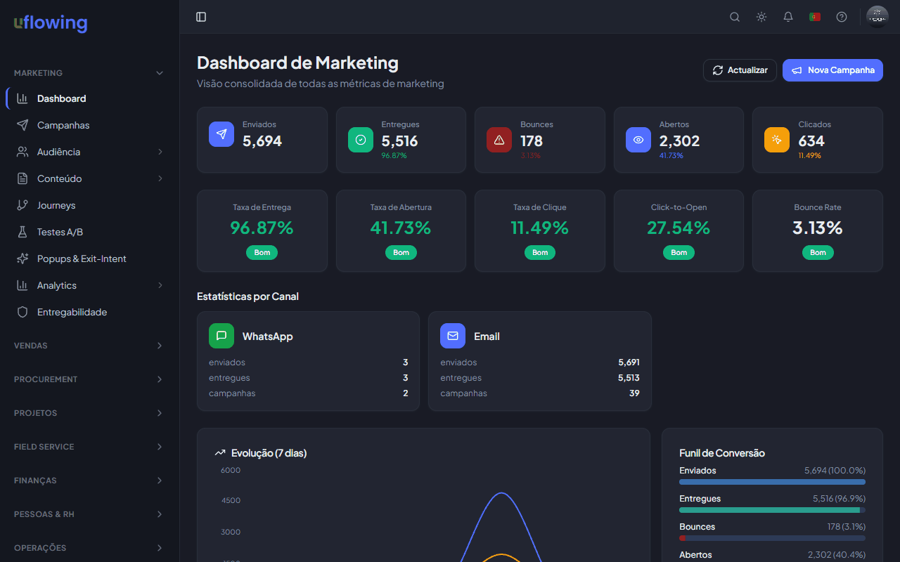Click the Actualizar button
Screen dimensions: 900x562
click(740, 70)
